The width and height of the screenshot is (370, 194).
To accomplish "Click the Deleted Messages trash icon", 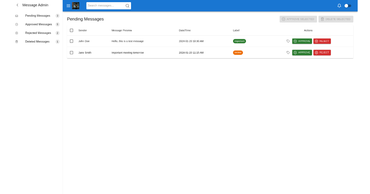I will coord(16,42).
